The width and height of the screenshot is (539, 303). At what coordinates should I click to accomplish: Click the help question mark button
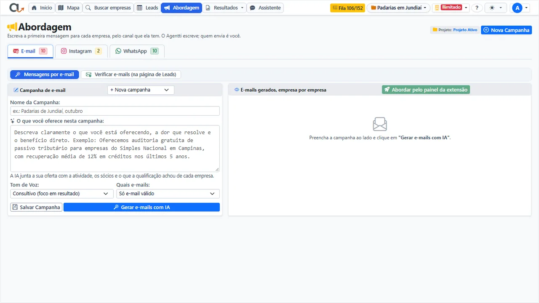(477, 8)
